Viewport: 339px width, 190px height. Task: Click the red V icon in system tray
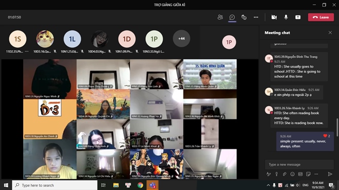tap(280, 185)
